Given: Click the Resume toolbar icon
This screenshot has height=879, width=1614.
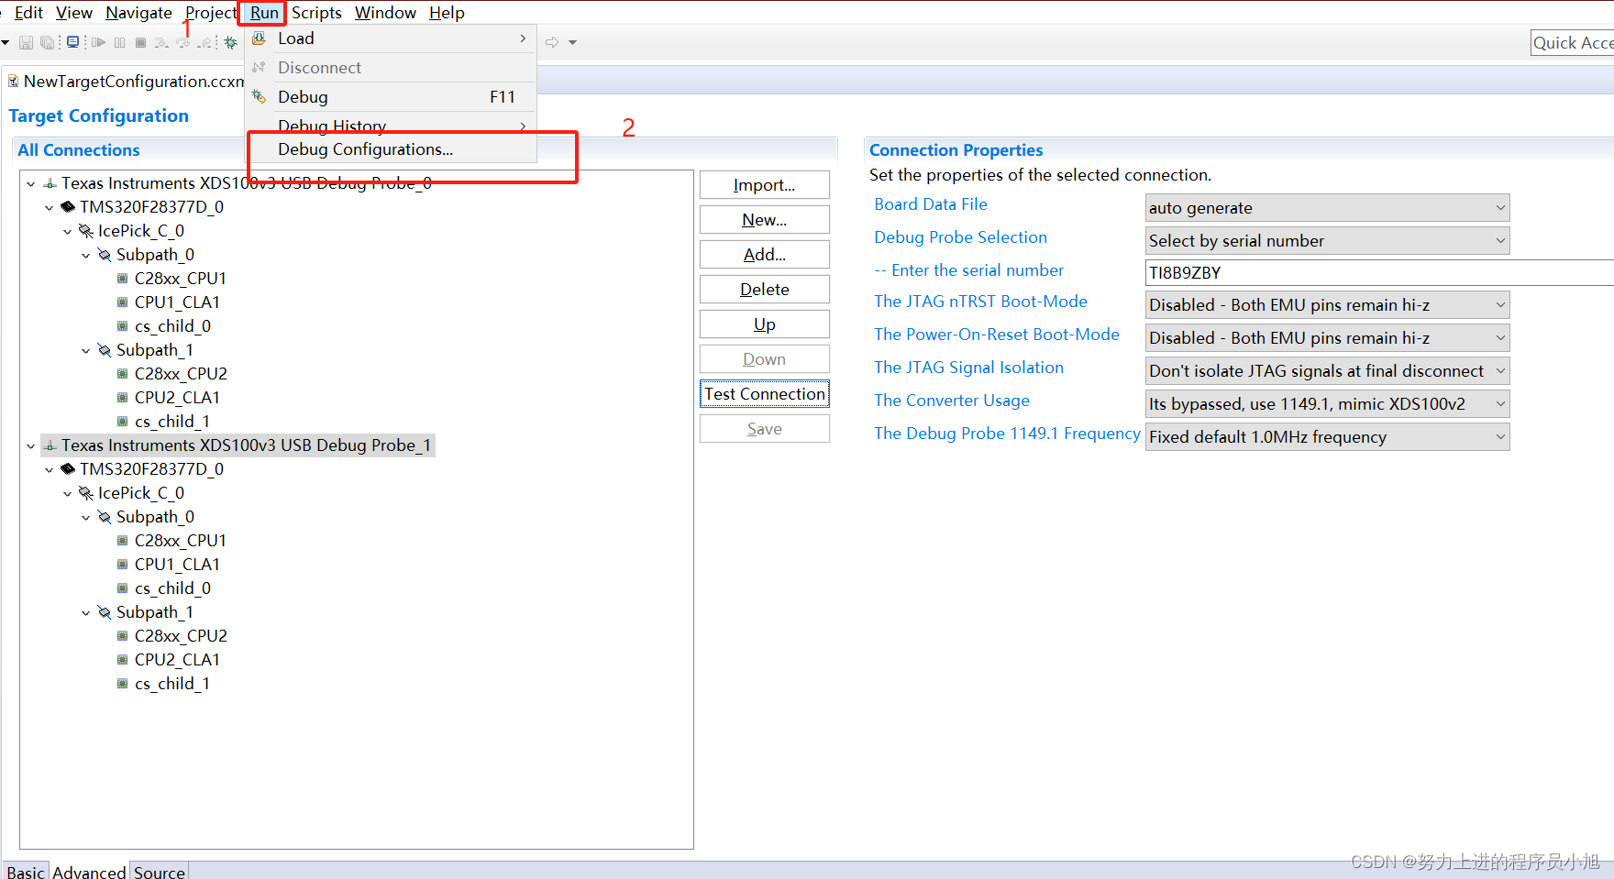Looking at the screenshot, I should tap(98, 42).
